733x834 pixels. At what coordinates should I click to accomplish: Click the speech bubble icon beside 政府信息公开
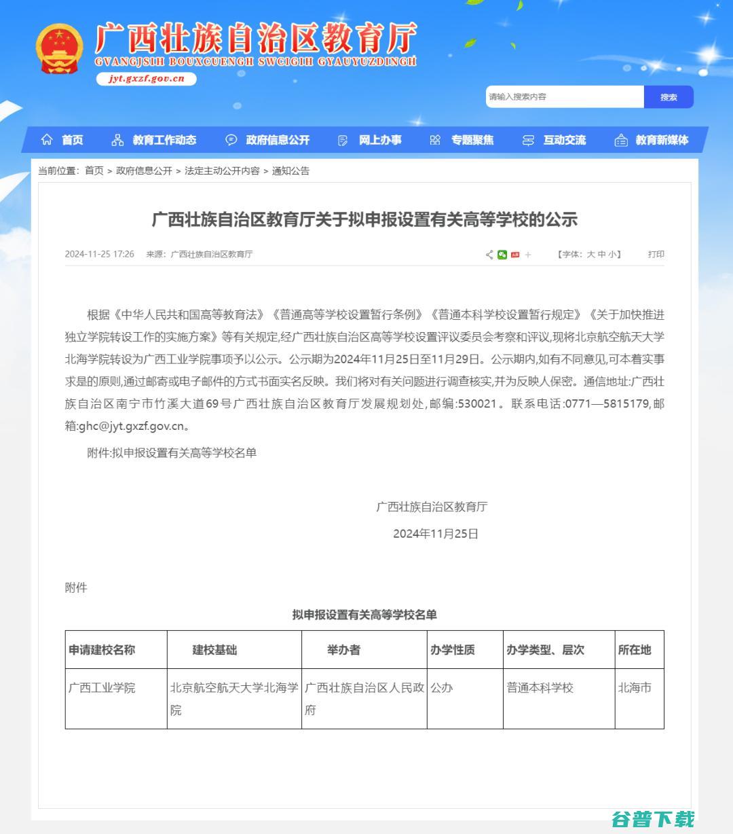pyautogui.click(x=231, y=140)
